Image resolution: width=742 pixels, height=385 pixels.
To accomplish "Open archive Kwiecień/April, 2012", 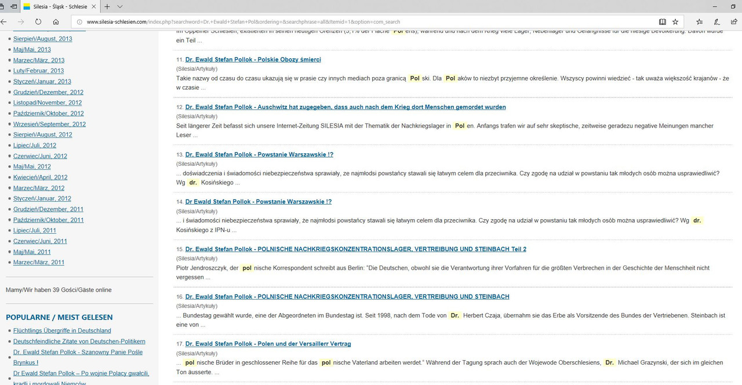I will pos(41,177).
